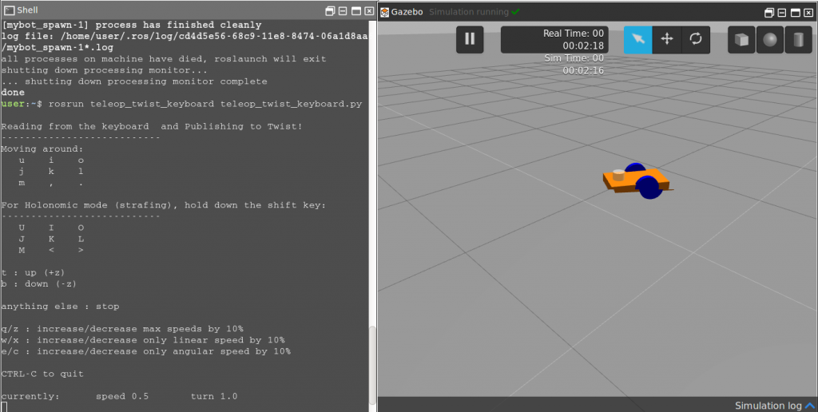
Task: Insert a sphere shape into the world
Action: (x=769, y=40)
